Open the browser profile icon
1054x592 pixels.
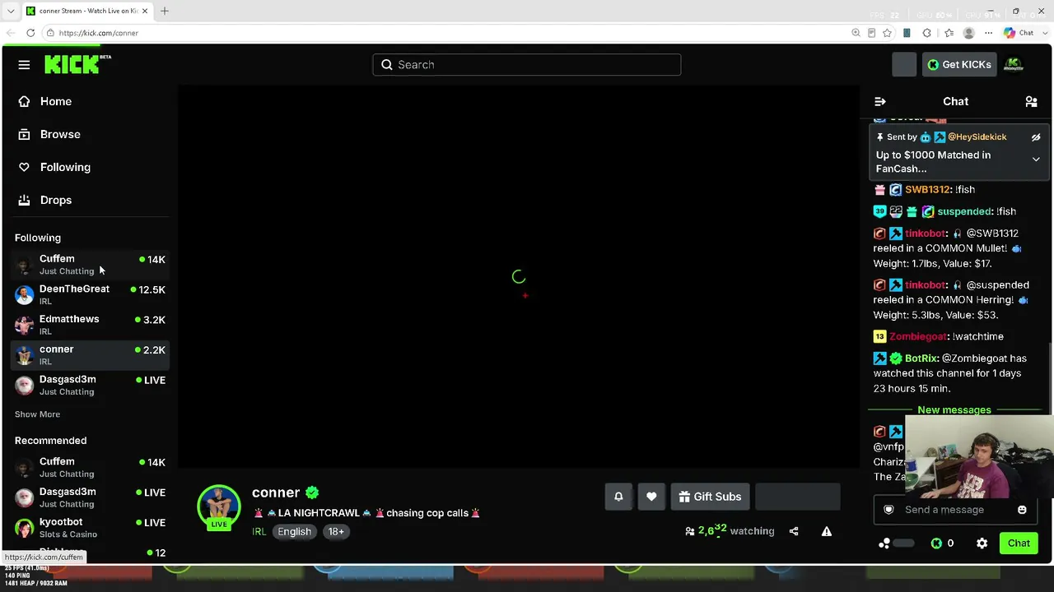point(968,33)
